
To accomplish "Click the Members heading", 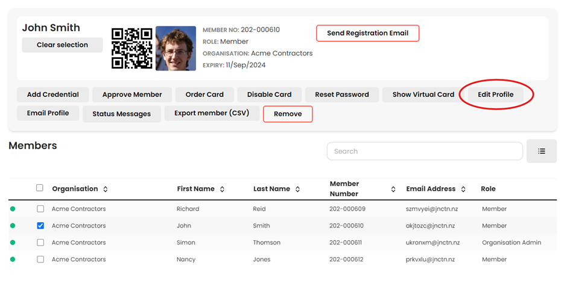I will [x=33, y=146].
